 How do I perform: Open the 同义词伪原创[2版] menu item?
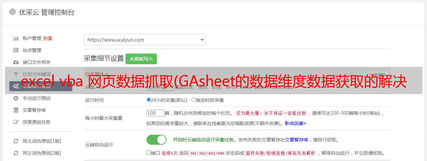[42, 153]
